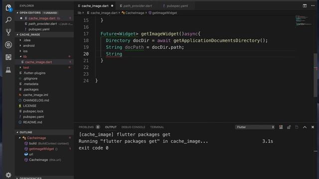
Task: Open LICENSE file
Action: pyautogui.click(x=30, y=106)
